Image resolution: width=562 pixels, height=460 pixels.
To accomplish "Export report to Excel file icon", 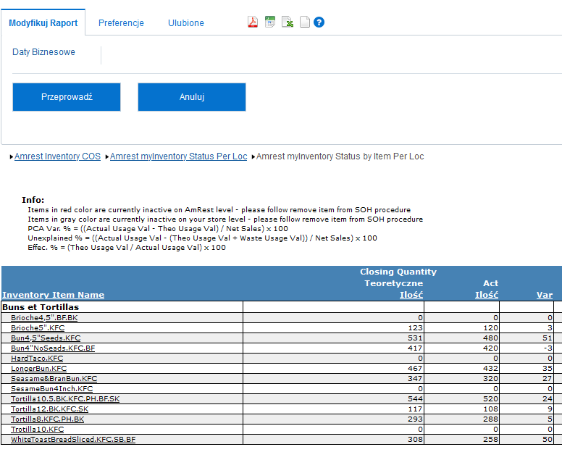I will tap(288, 22).
